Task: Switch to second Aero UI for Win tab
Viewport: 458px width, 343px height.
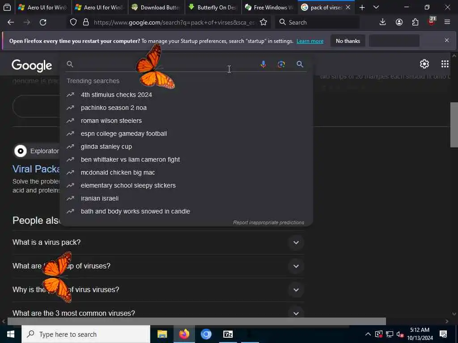Action: (x=100, y=7)
